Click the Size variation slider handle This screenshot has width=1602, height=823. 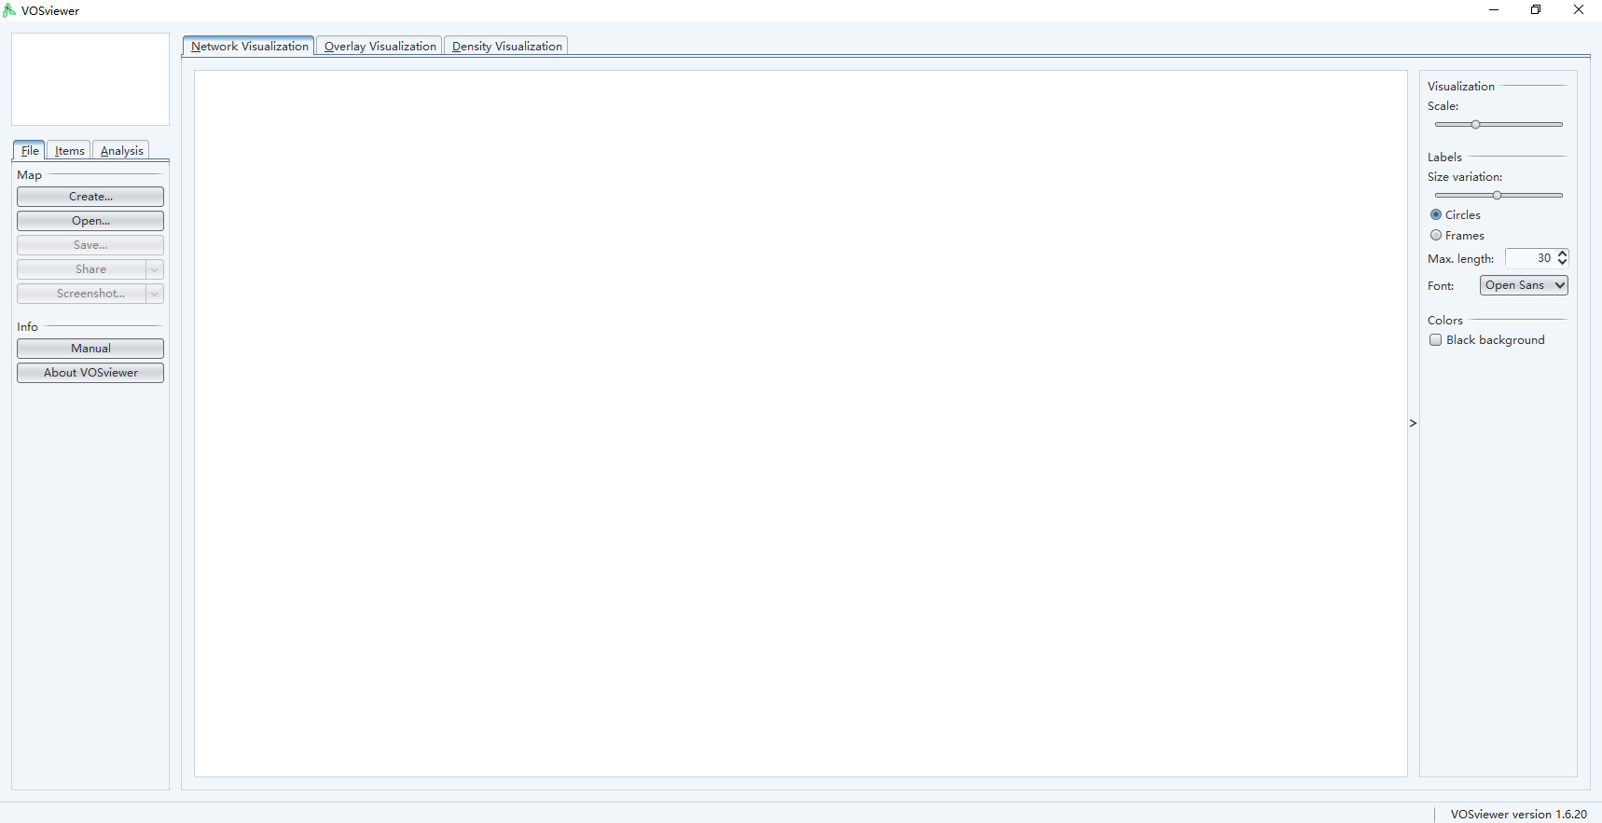(x=1497, y=195)
